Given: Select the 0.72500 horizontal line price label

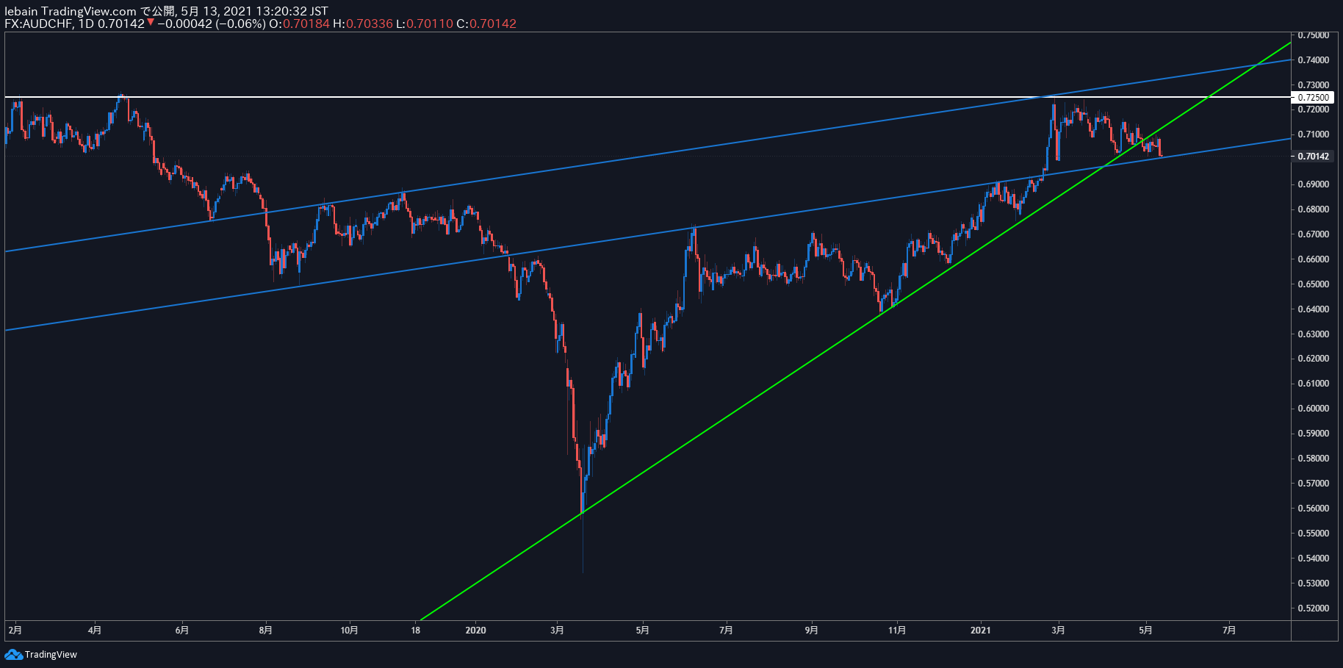Looking at the screenshot, I should 1312,97.
